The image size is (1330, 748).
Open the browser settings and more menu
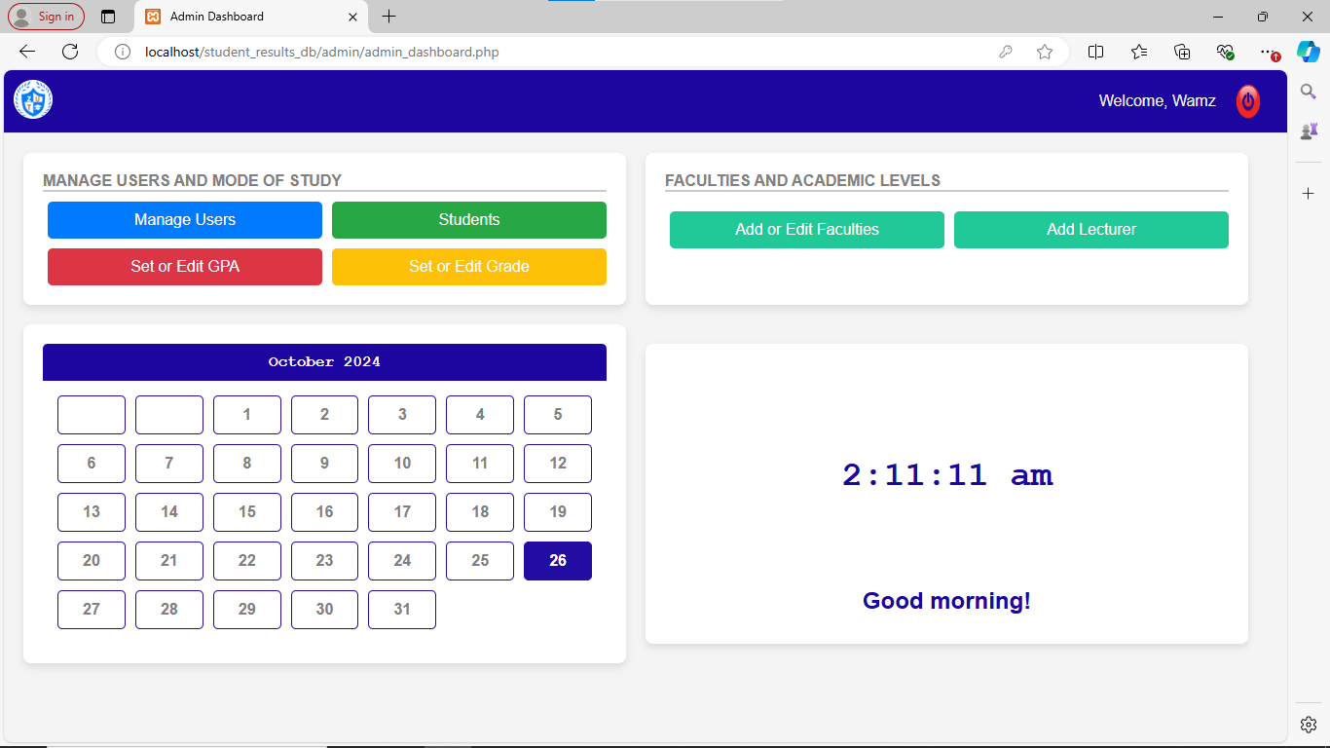pos(1267,52)
